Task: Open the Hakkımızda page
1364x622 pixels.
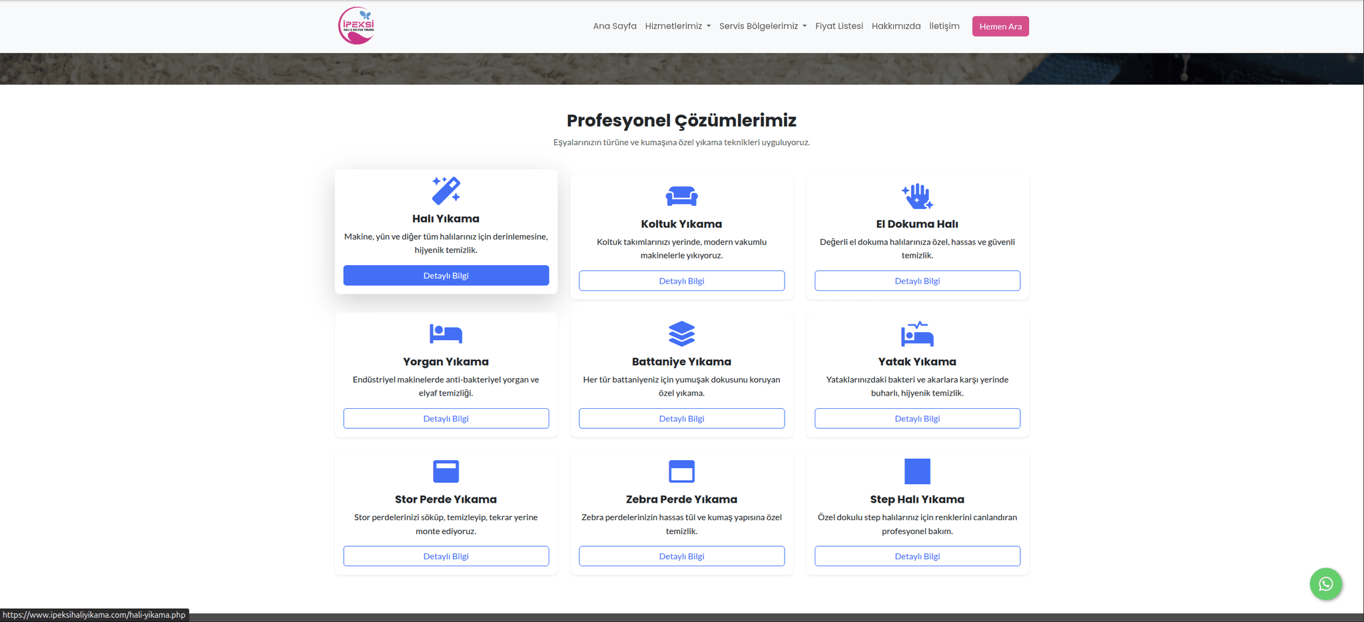Action: click(896, 26)
